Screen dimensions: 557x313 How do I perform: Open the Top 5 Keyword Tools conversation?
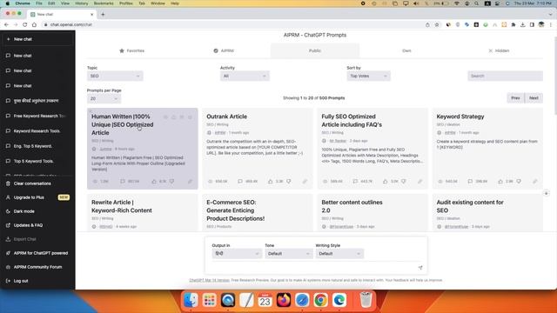click(x=37, y=161)
